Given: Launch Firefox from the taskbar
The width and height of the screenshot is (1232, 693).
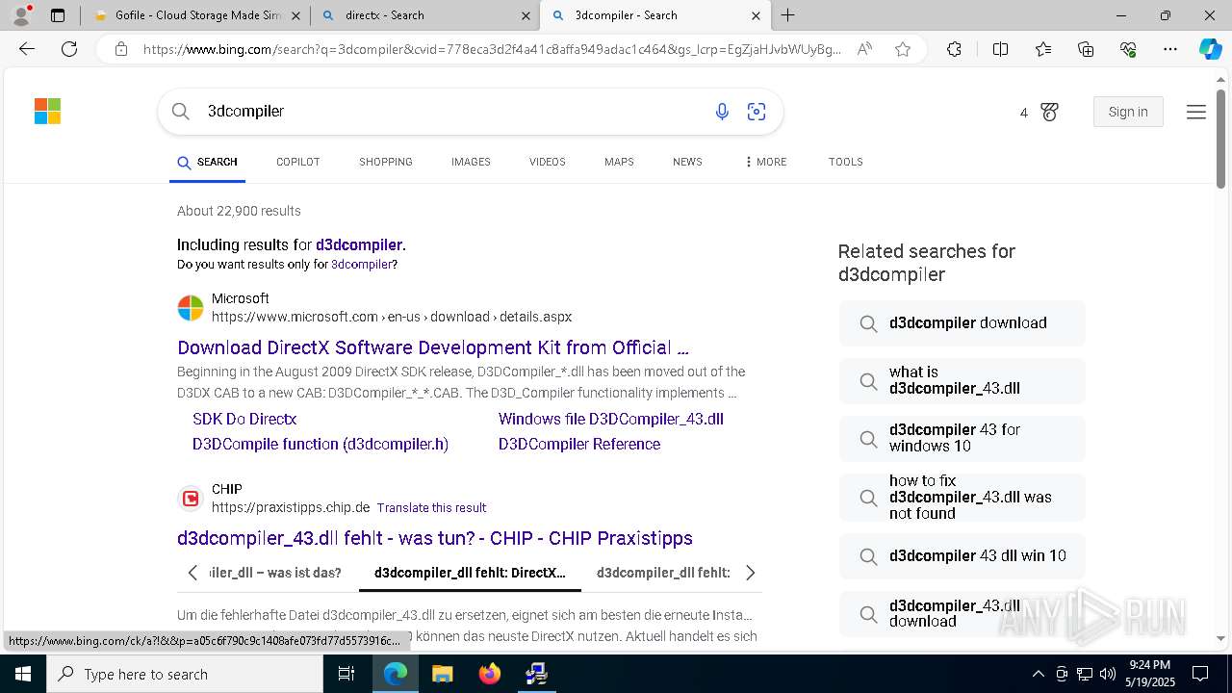Looking at the screenshot, I should pos(490,674).
